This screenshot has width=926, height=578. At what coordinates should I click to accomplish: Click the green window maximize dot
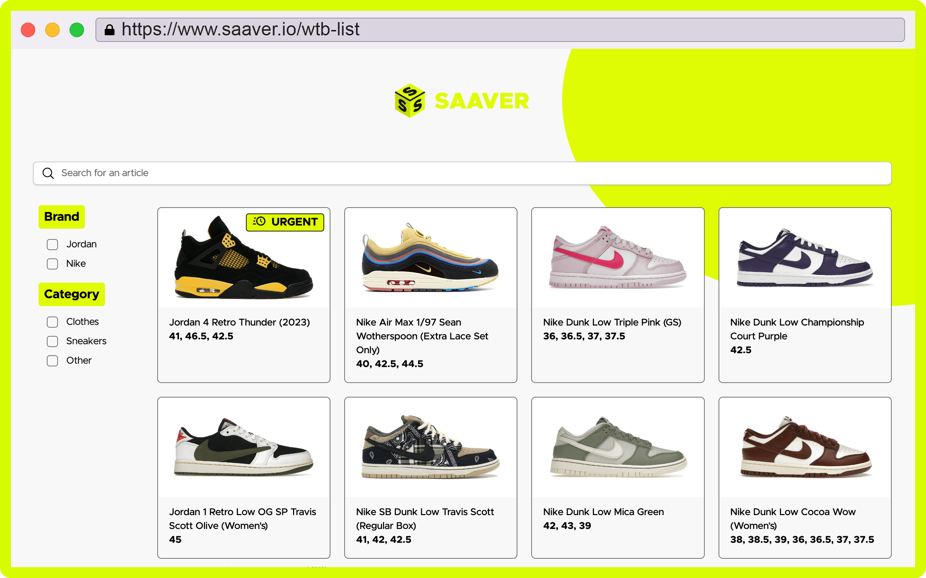click(x=77, y=30)
